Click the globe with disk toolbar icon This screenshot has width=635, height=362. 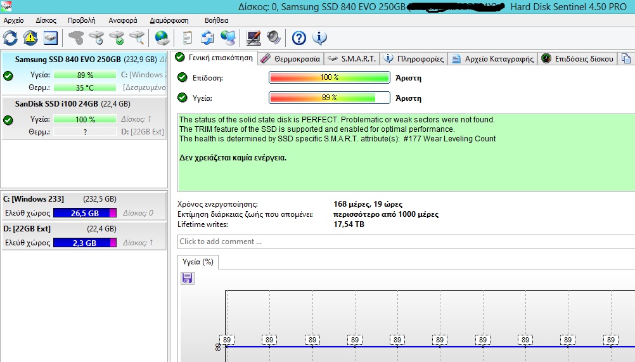(162, 38)
